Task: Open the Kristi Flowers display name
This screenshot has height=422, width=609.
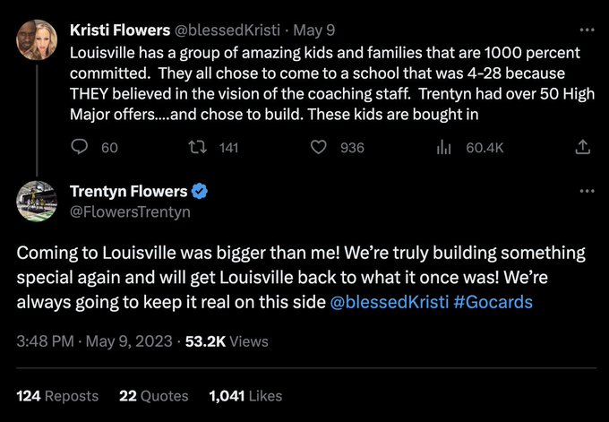Action: (122, 30)
